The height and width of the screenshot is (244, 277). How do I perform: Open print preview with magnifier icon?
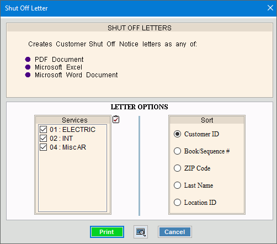tap(141, 232)
